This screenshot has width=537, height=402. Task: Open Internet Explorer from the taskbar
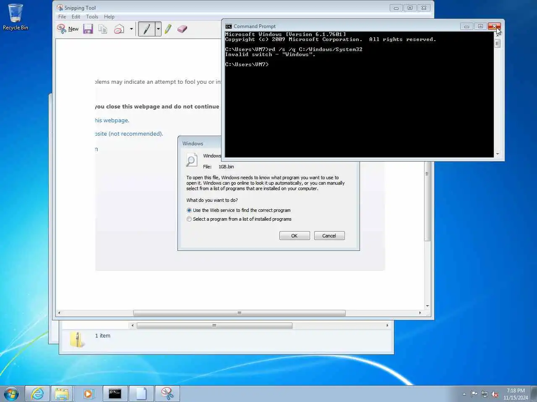click(37, 394)
